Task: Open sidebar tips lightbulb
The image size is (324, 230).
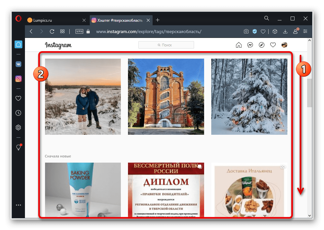Action: (x=19, y=147)
